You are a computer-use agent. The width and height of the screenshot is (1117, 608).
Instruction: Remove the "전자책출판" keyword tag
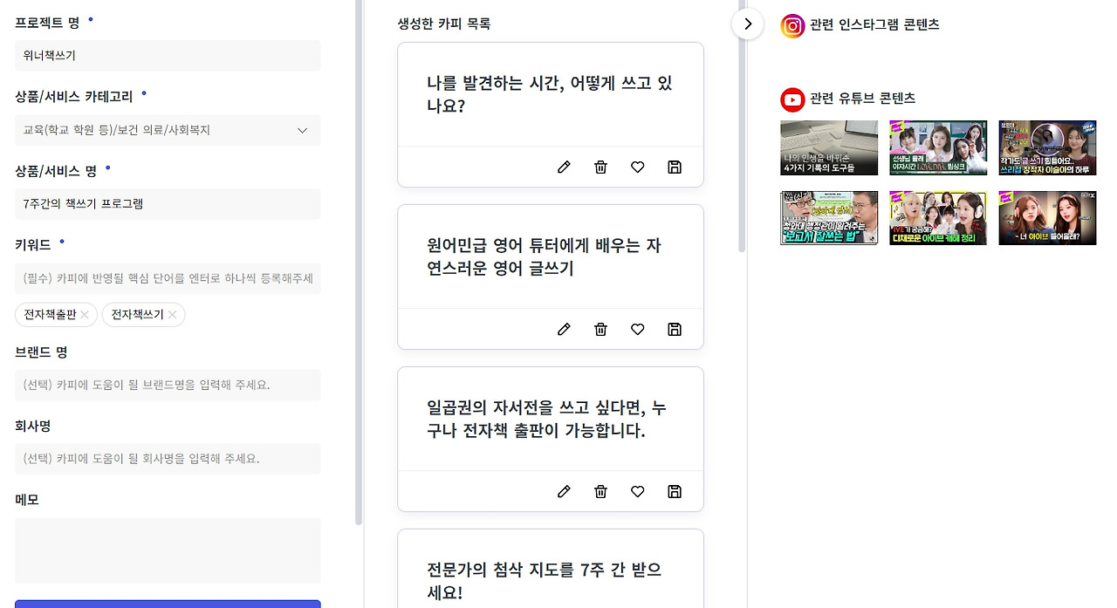click(x=86, y=314)
